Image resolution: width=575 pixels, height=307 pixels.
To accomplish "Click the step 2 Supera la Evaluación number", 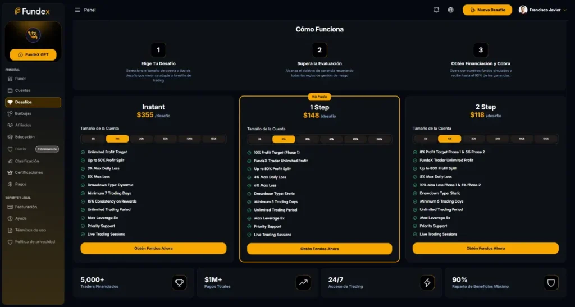I will (x=320, y=50).
